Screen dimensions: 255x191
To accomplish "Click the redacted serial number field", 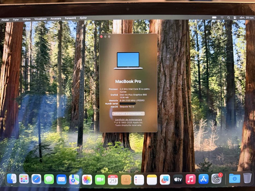I will pyautogui.click(x=127, y=103).
